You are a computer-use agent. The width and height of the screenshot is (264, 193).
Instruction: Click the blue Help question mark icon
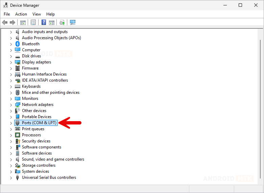44,23
